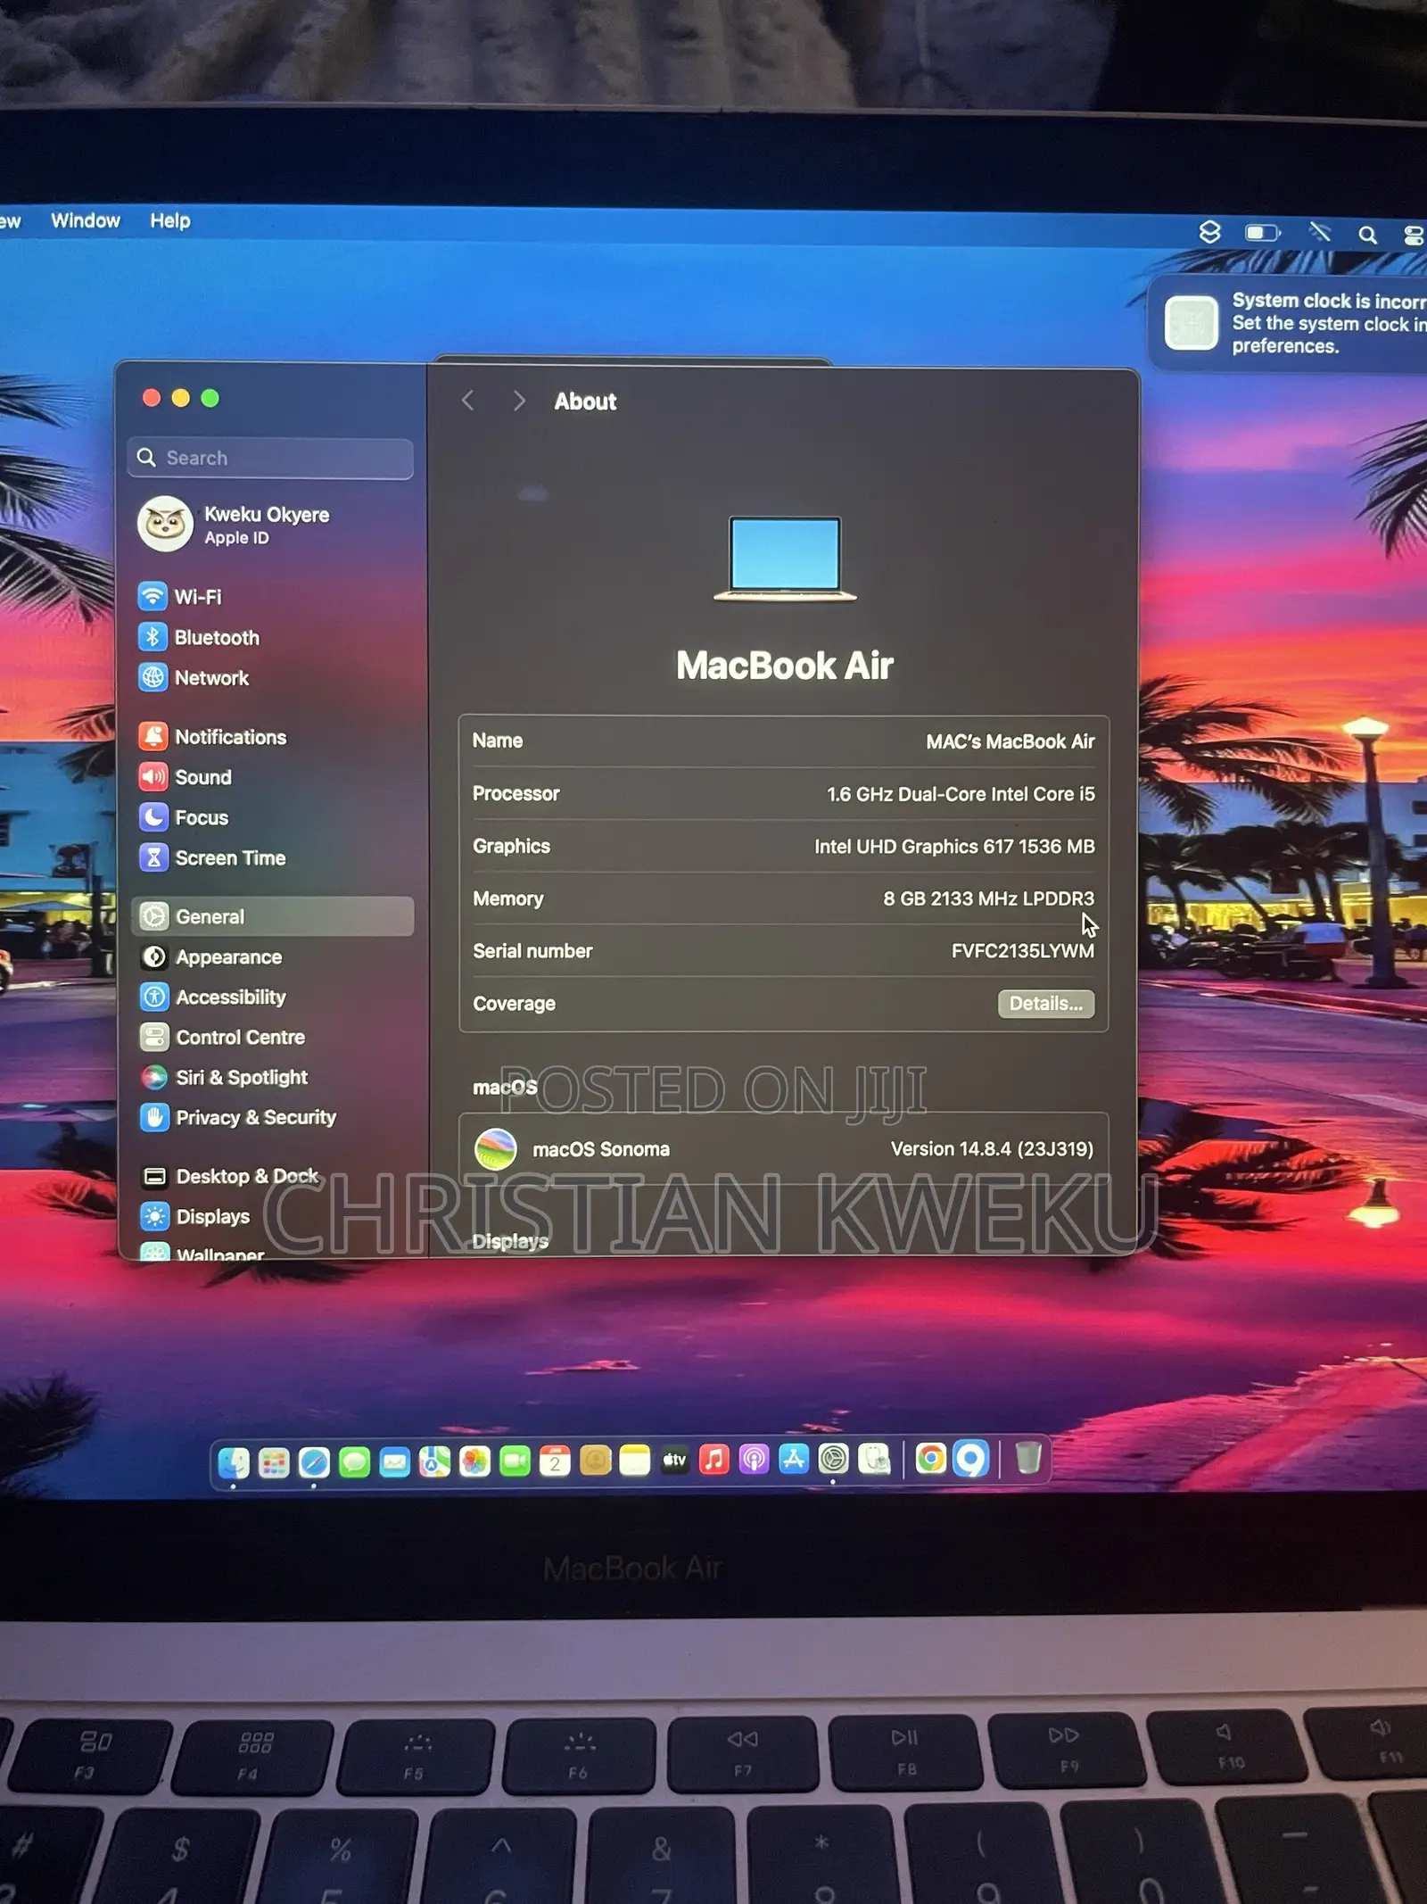Open App Store from the Dock
Image resolution: width=1427 pixels, height=1904 pixels.
point(794,1459)
